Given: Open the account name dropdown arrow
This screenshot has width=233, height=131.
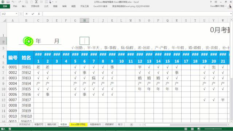Looking at the screenshot, I should coord(226,6).
